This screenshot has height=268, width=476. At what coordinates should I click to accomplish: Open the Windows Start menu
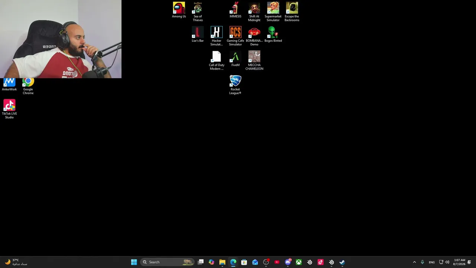pyautogui.click(x=134, y=262)
